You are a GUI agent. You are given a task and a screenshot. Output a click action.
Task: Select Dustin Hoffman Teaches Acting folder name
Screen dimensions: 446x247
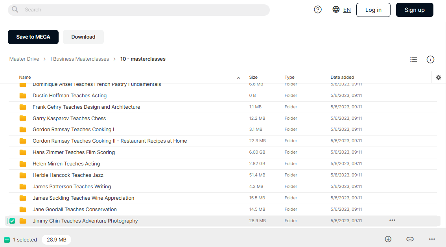(x=70, y=95)
